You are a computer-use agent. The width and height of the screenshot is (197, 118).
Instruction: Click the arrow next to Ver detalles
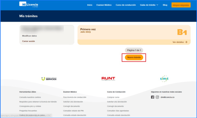point(186,42)
